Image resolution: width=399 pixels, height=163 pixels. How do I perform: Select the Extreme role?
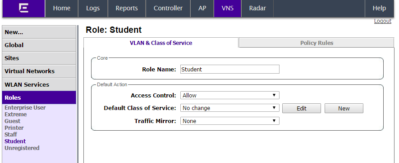click(x=15, y=115)
